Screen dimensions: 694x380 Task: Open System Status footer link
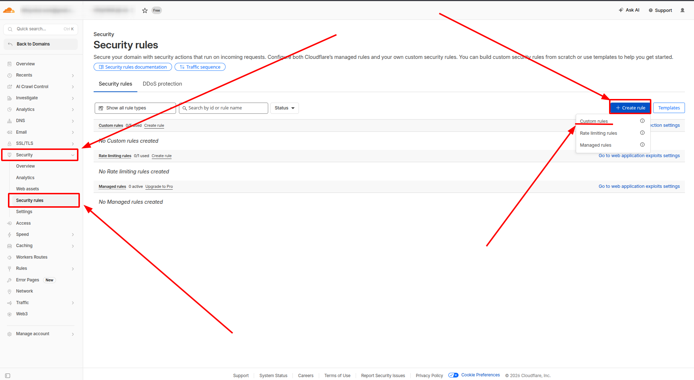(x=273, y=376)
